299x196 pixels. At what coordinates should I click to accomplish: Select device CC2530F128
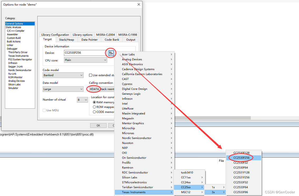coord(243,153)
